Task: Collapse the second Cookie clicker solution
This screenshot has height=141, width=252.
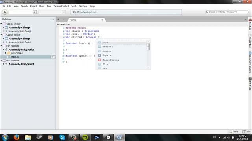Action: (x=1, y=35)
